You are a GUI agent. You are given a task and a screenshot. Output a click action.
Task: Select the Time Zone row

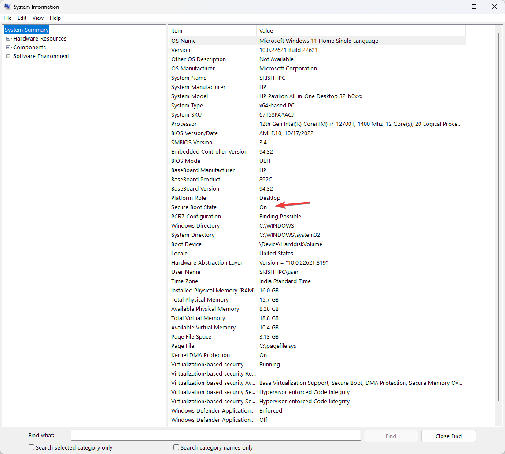(x=318, y=281)
